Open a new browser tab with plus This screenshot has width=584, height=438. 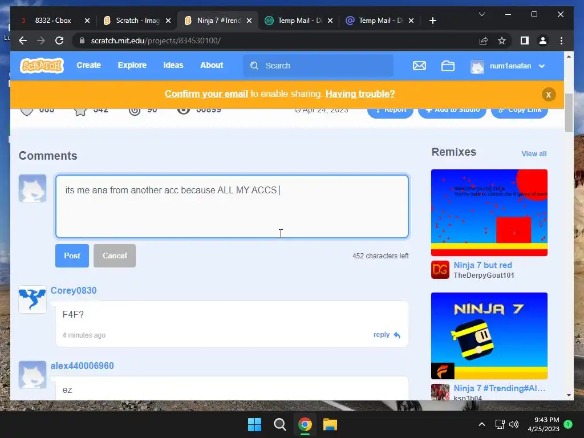coord(432,21)
